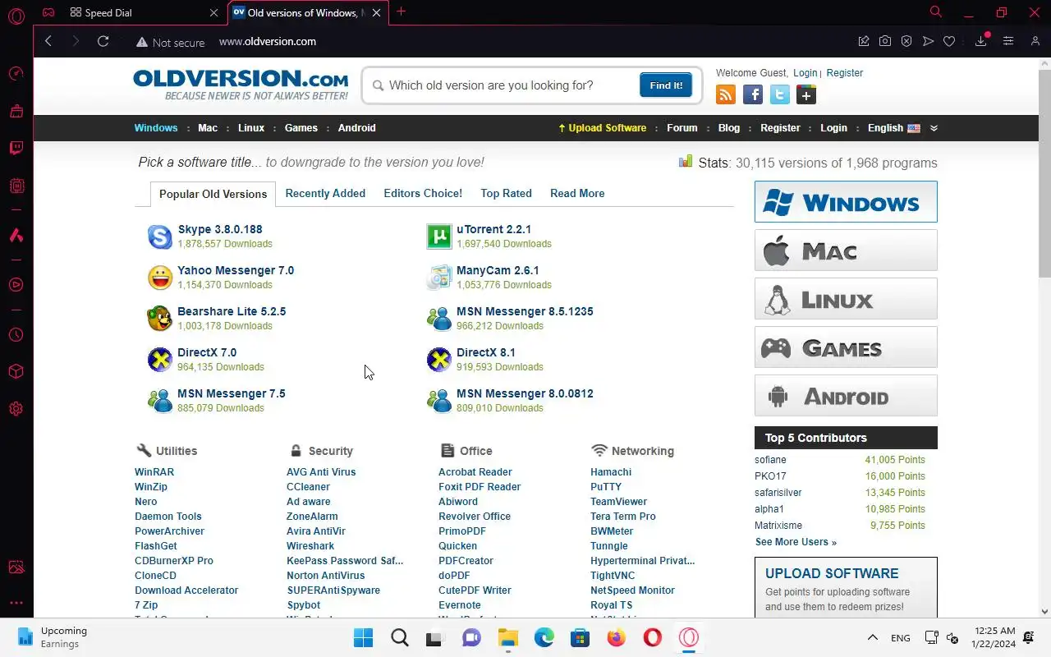The width and height of the screenshot is (1051, 657).
Task: Open the GX Control speedometer sidebar icon
Action: tap(16, 74)
